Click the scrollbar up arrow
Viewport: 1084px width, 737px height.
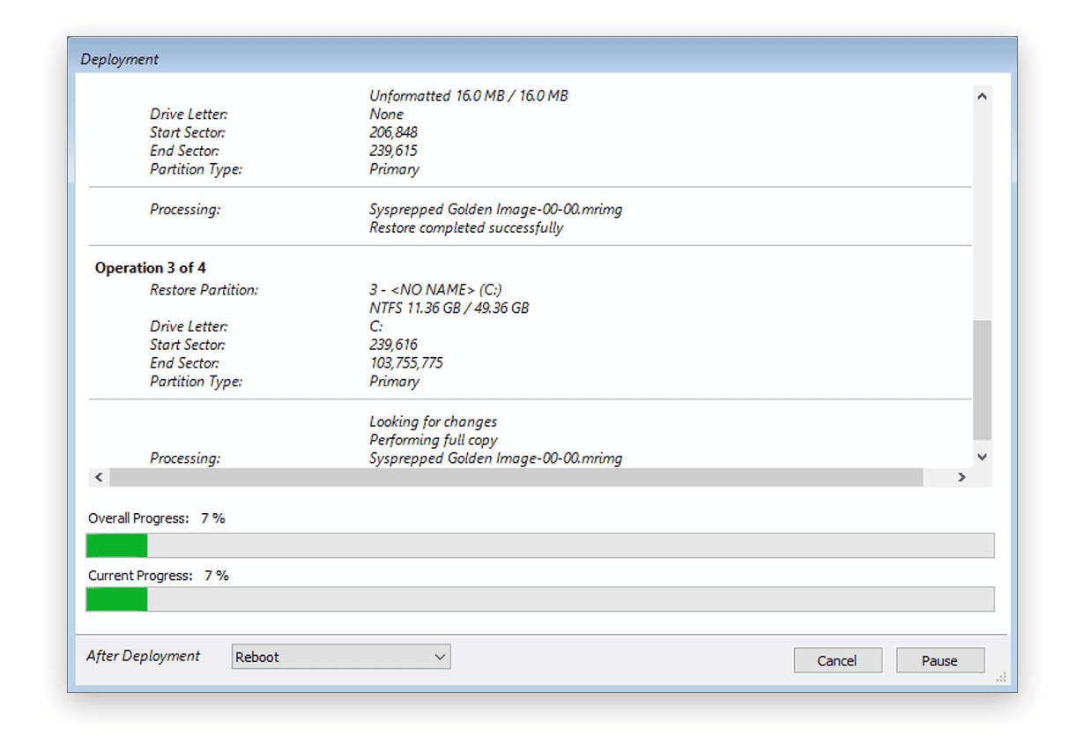tap(981, 94)
